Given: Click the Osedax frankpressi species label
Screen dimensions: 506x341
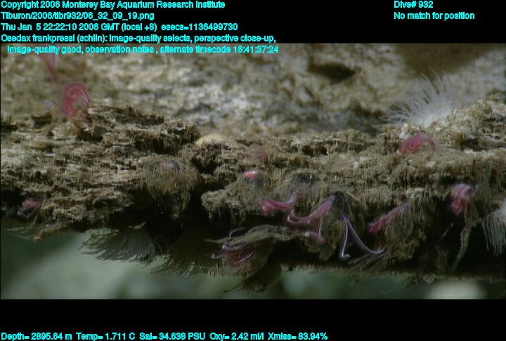Looking at the screenshot, I should point(53,39).
